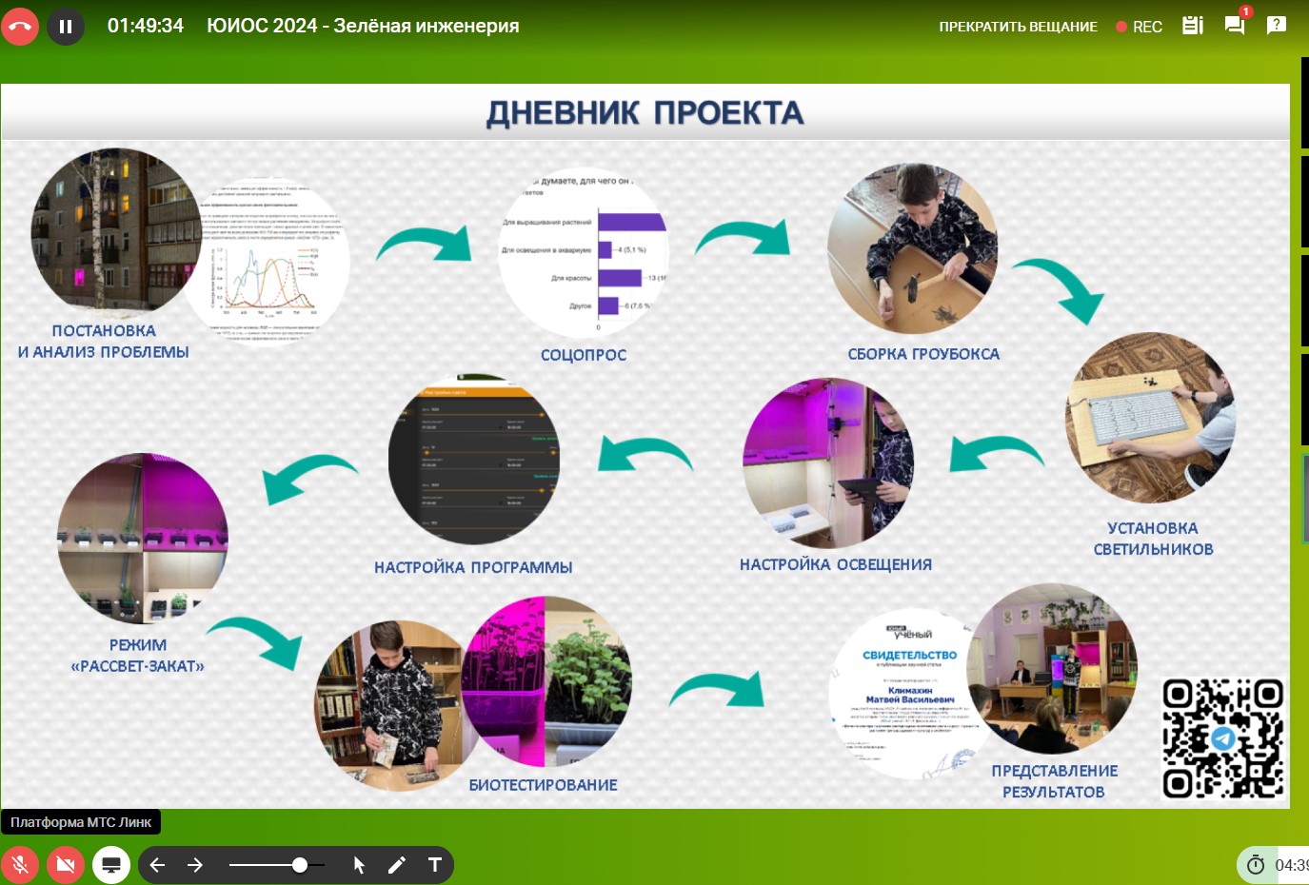Click the survey bar chart circle

coord(585,253)
